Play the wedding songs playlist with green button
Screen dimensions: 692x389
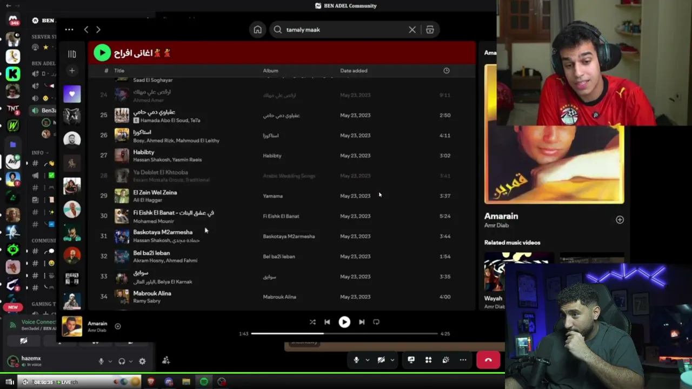[102, 52]
